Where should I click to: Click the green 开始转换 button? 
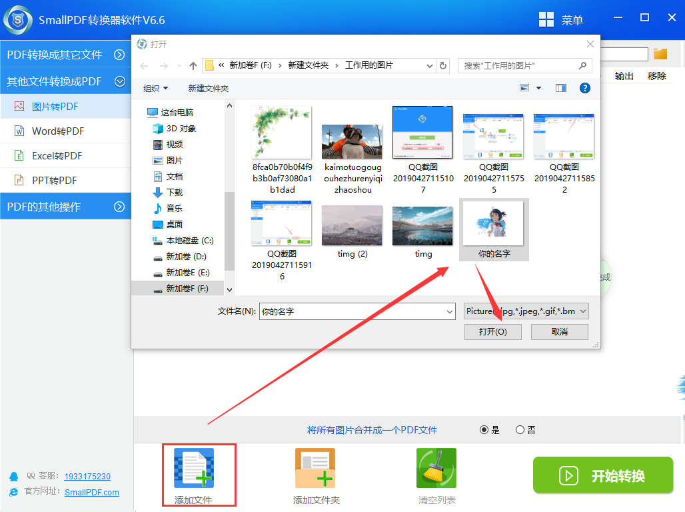coord(603,475)
